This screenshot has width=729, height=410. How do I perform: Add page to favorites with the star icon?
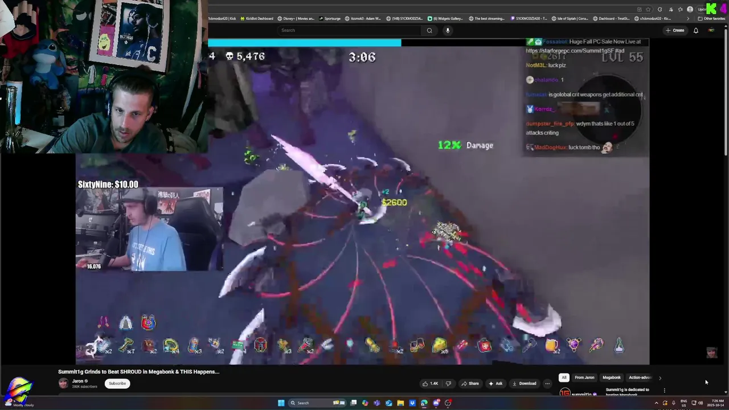(648, 10)
